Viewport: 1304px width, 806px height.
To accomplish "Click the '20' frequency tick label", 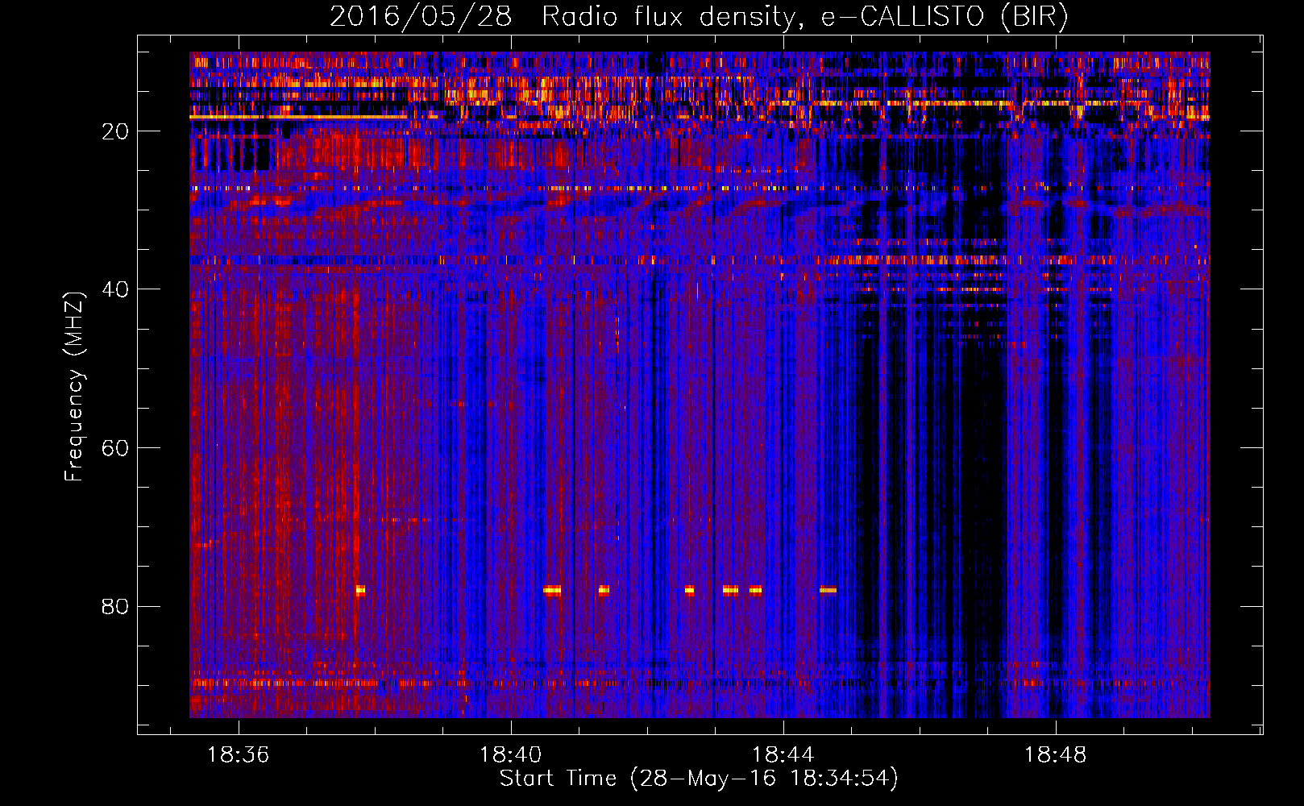I will (115, 131).
